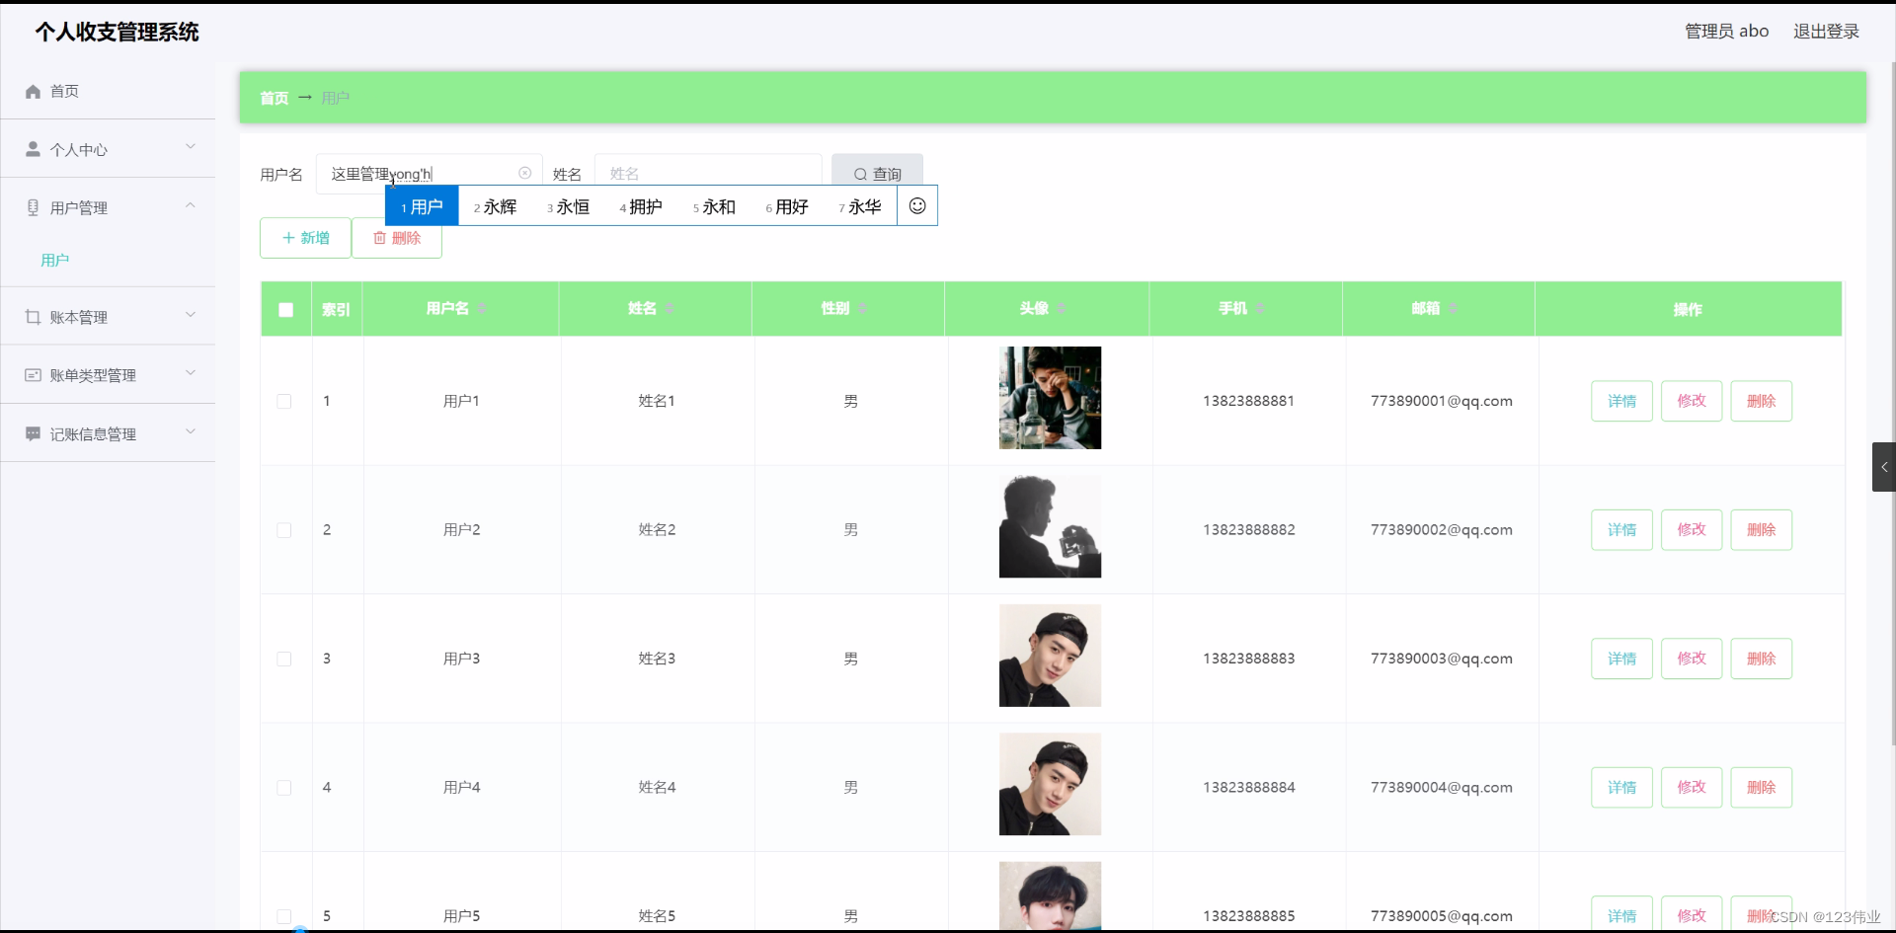Open the smiley emoji icon in suggestion bar
1896x933 pixels.
pyautogui.click(x=917, y=205)
